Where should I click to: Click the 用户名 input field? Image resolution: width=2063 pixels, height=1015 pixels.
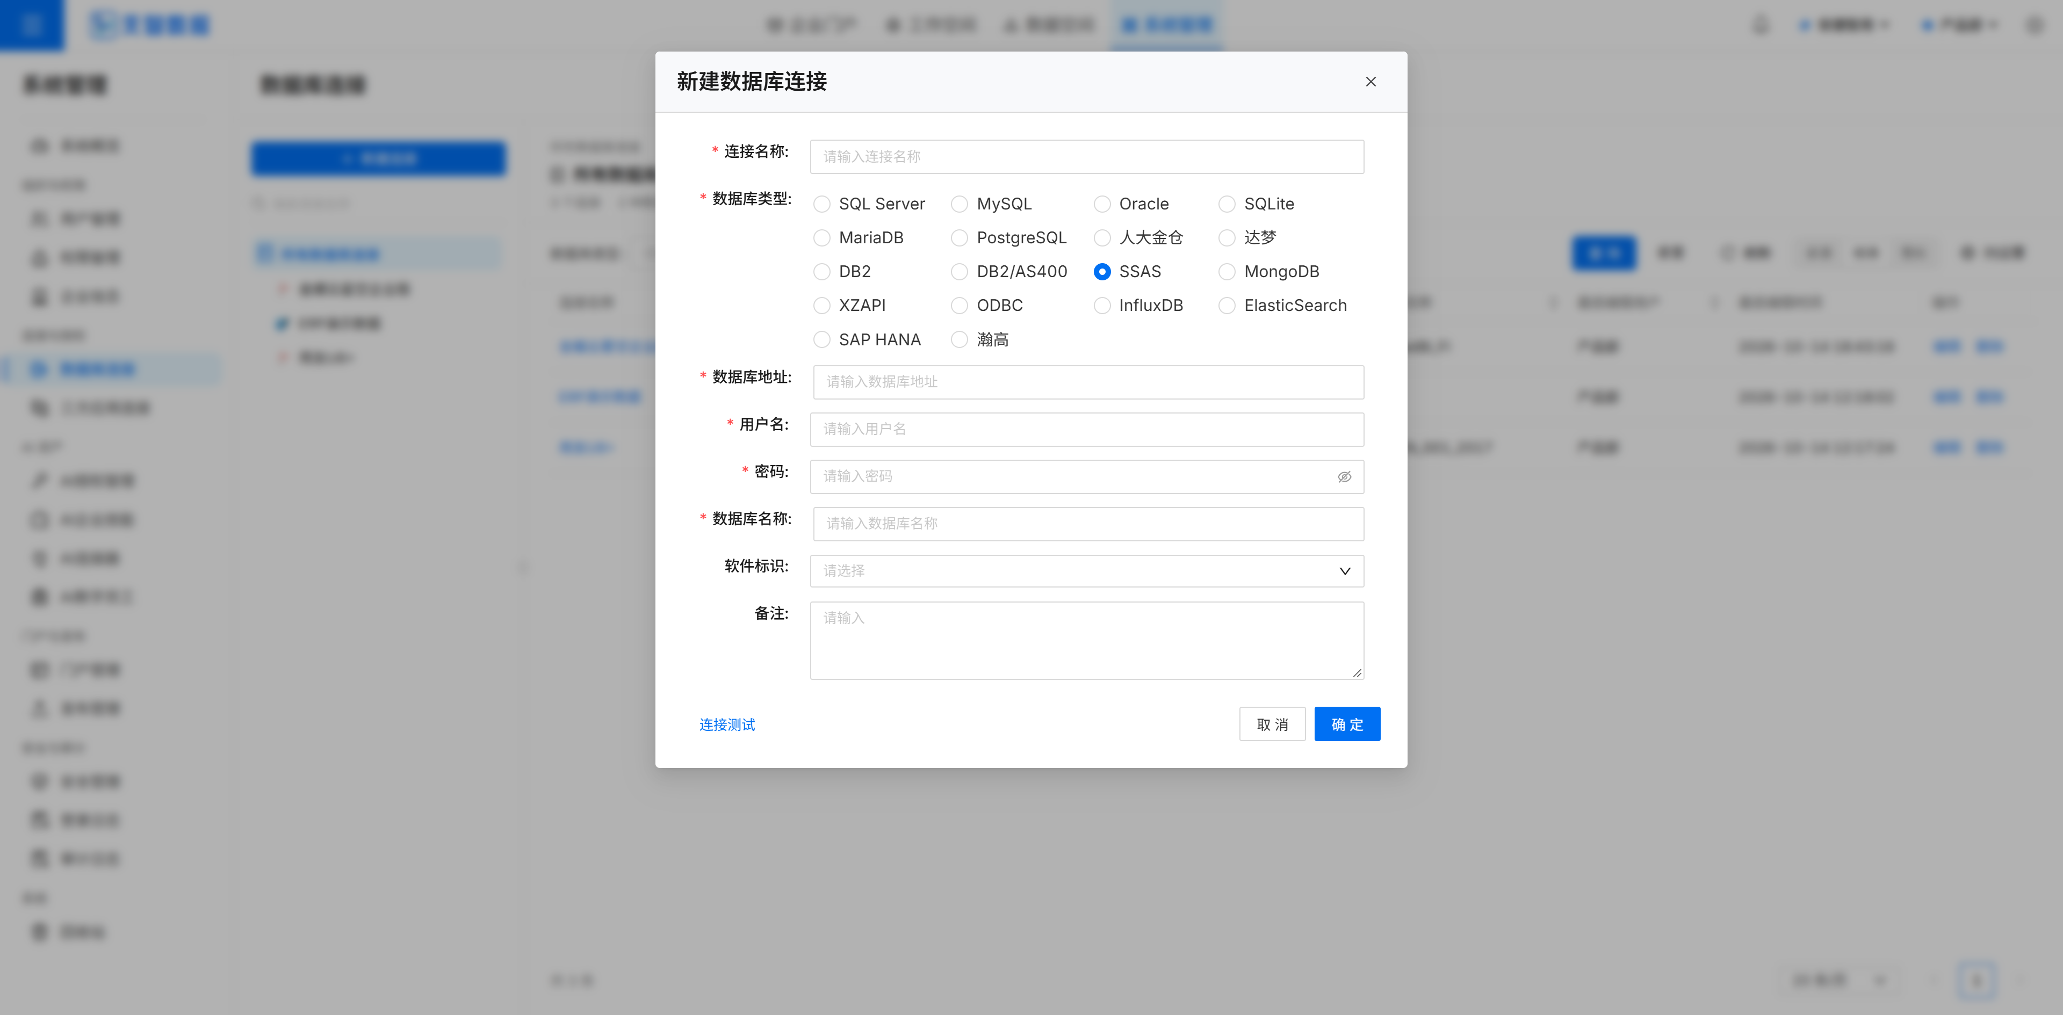(1087, 429)
